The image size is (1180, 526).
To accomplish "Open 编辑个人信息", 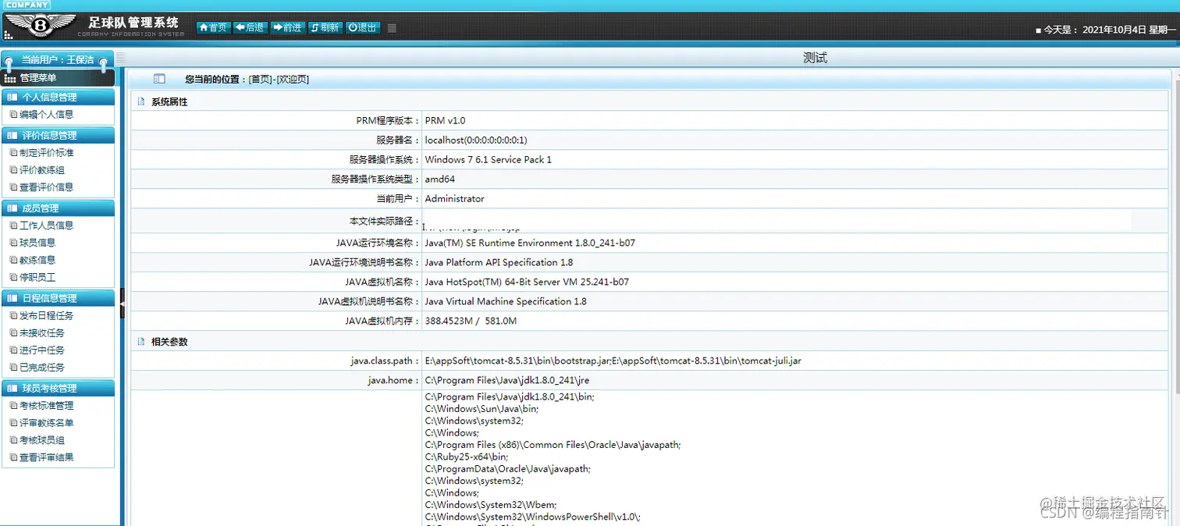I will pyautogui.click(x=46, y=114).
